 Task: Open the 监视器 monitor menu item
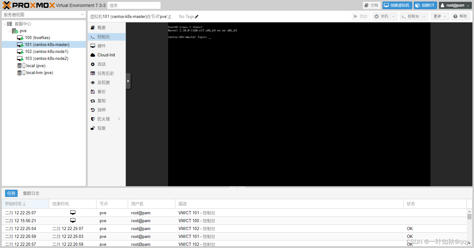pyautogui.click(x=107, y=83)
